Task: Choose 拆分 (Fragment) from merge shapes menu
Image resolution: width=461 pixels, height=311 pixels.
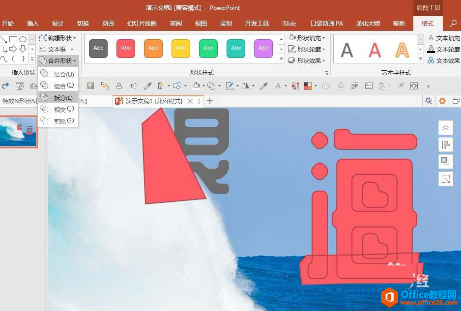Action: 58,97
